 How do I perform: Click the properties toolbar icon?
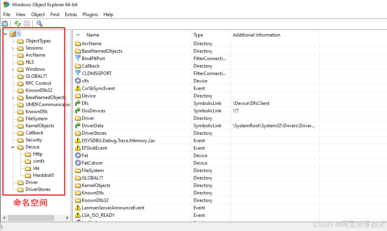tap(5, 24)
